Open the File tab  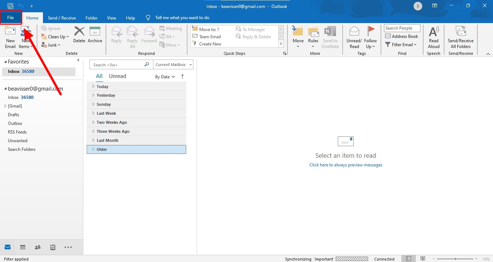point(11,17)
